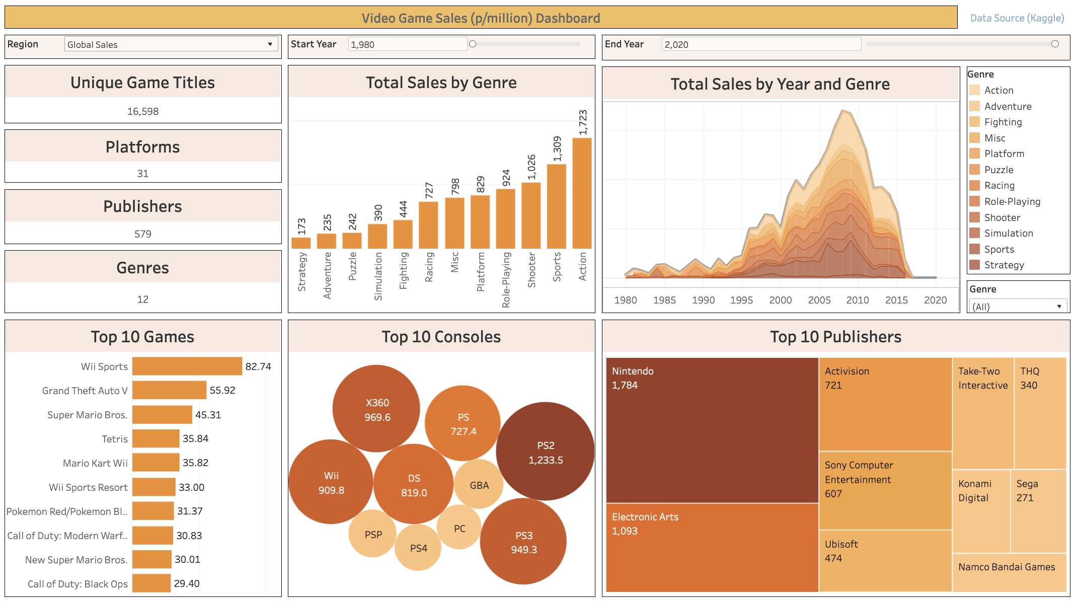The height and width of the screenshot is (603, 1078).
Task: Open the Data Source (Kaggle) link
Action: coord(1017,18)
